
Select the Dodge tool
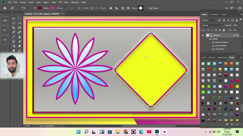pos(13,51)
